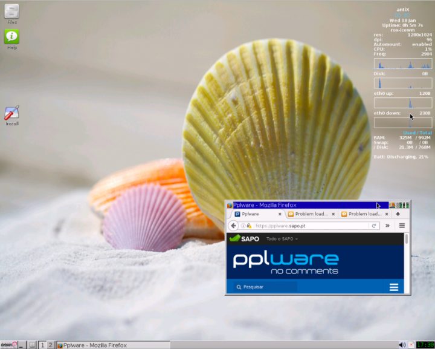Click the SAPO logo link

click(245, 239)
